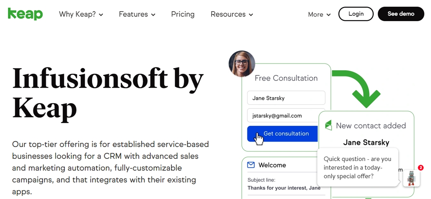Image resolution: width=431 pixels, height=199 pixels.
Task: Go to the Pricing page
Action: 183,14
